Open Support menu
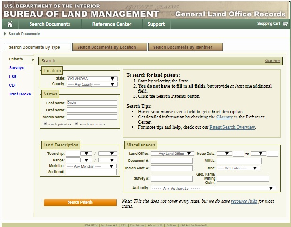 pos(156,24)
